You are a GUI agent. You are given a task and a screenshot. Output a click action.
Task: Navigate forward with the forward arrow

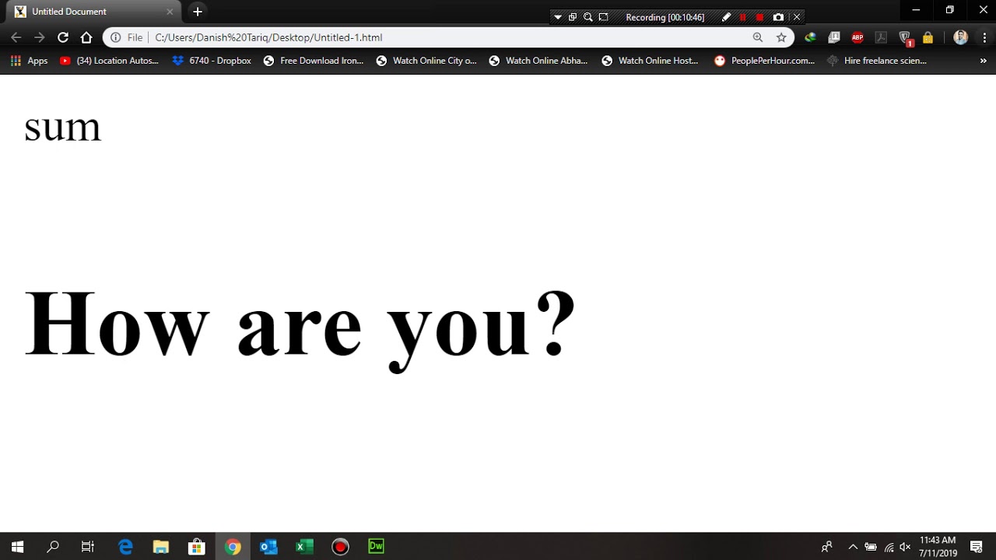[40, 37]
